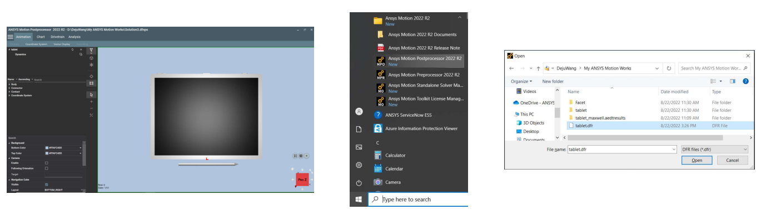Click the Power icon in Start sidebar

tap(359, 183)
